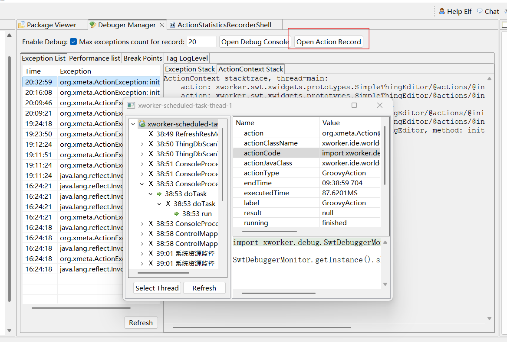Select the 19:11:51 exception row

click(x=73, y=155)
